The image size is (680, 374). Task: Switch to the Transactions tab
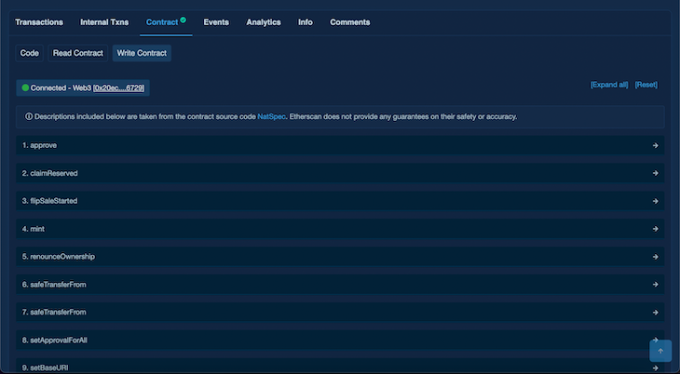point(39,22)
